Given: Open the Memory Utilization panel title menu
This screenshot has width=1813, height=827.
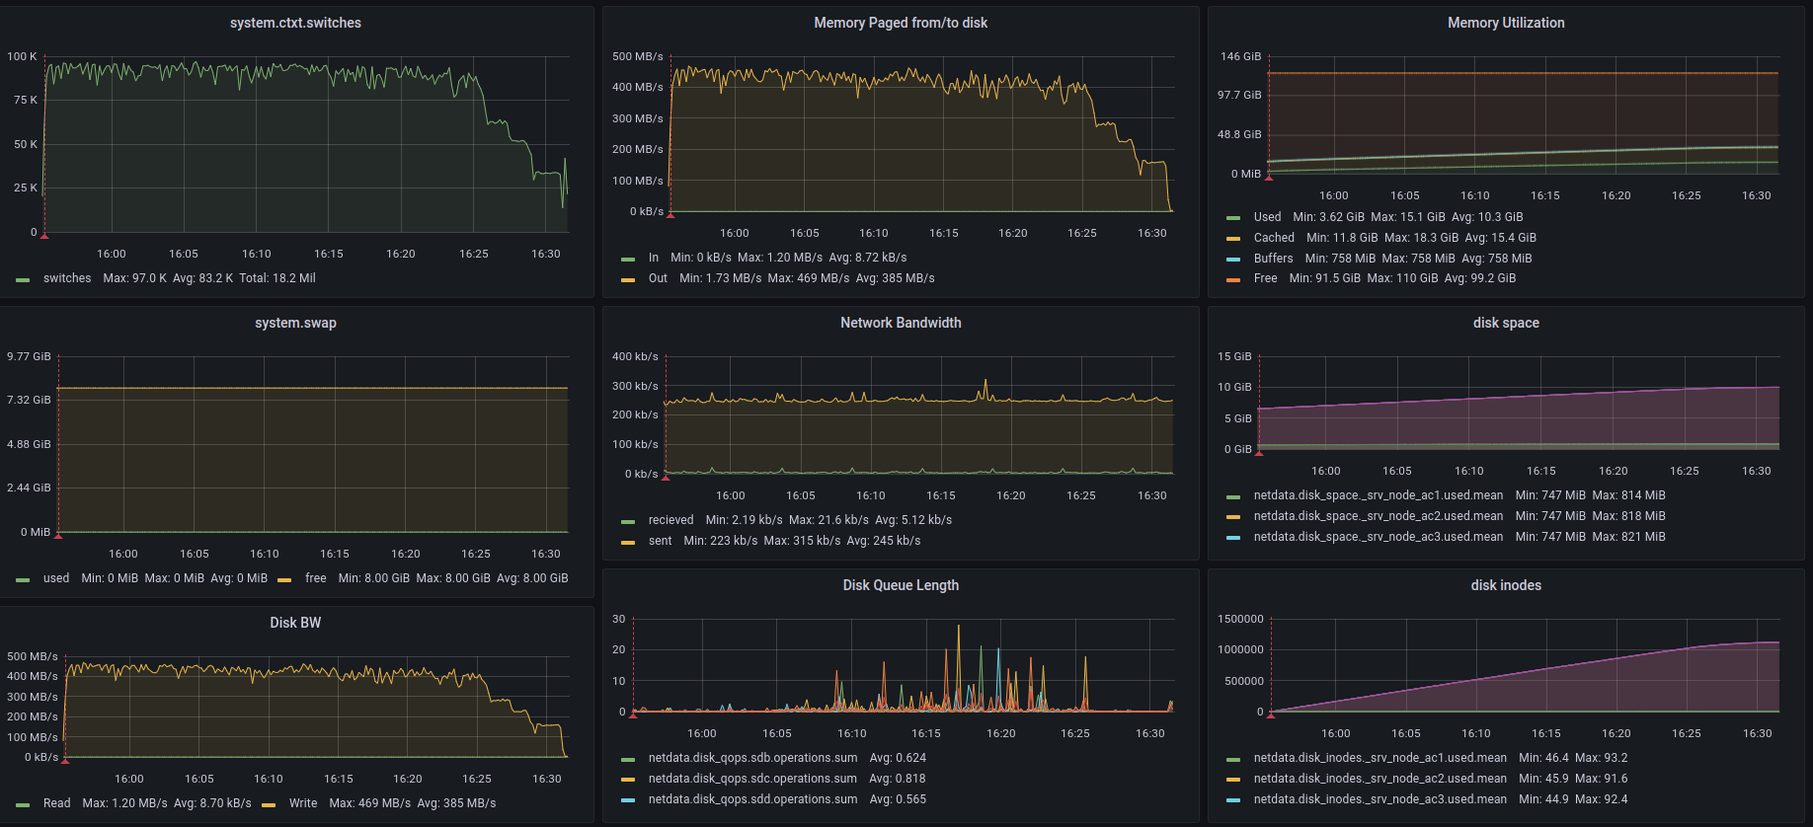Looking at the screenshot, I should pos(1505,23).
